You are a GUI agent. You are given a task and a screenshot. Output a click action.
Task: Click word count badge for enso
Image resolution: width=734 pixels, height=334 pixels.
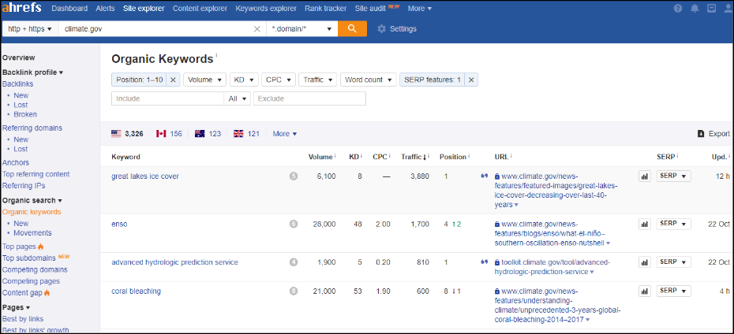coord(294,225)
